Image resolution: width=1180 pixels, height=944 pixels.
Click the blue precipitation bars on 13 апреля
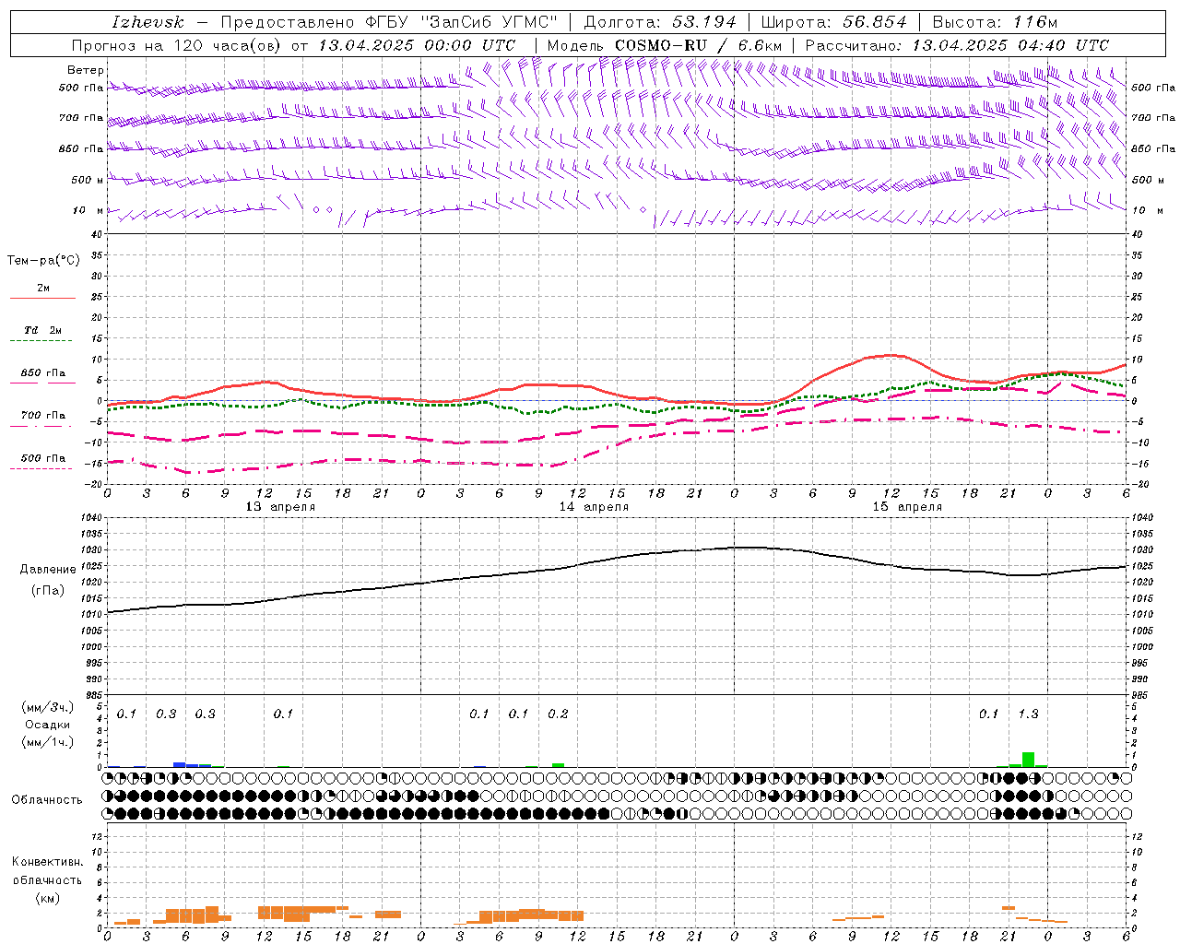tap(192, 764)
